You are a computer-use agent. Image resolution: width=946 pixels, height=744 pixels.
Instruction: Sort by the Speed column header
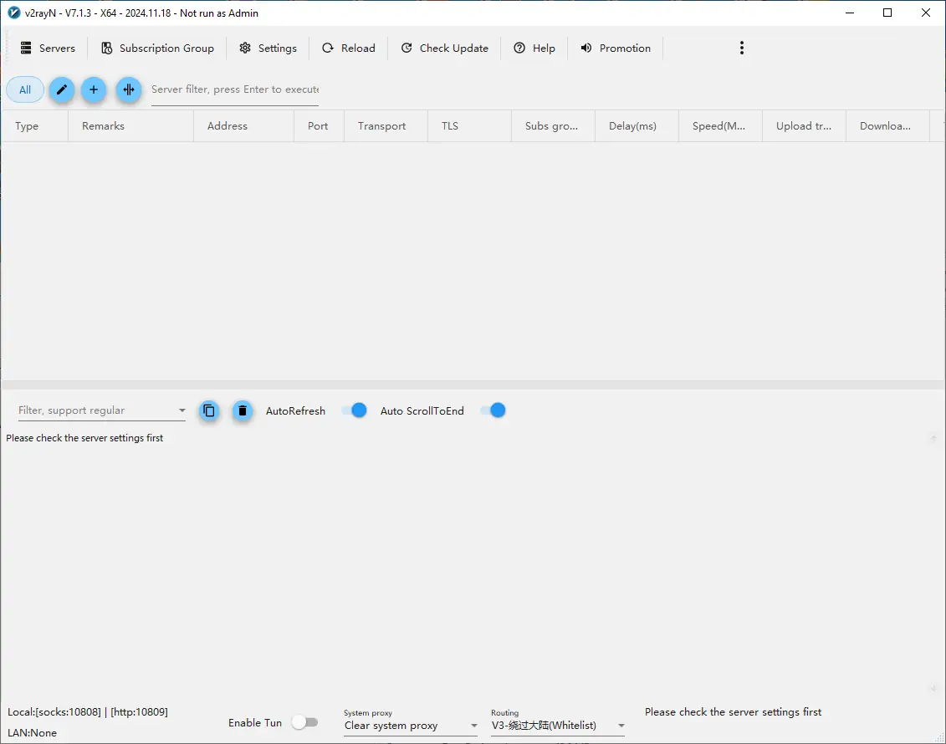pos(720,126)
